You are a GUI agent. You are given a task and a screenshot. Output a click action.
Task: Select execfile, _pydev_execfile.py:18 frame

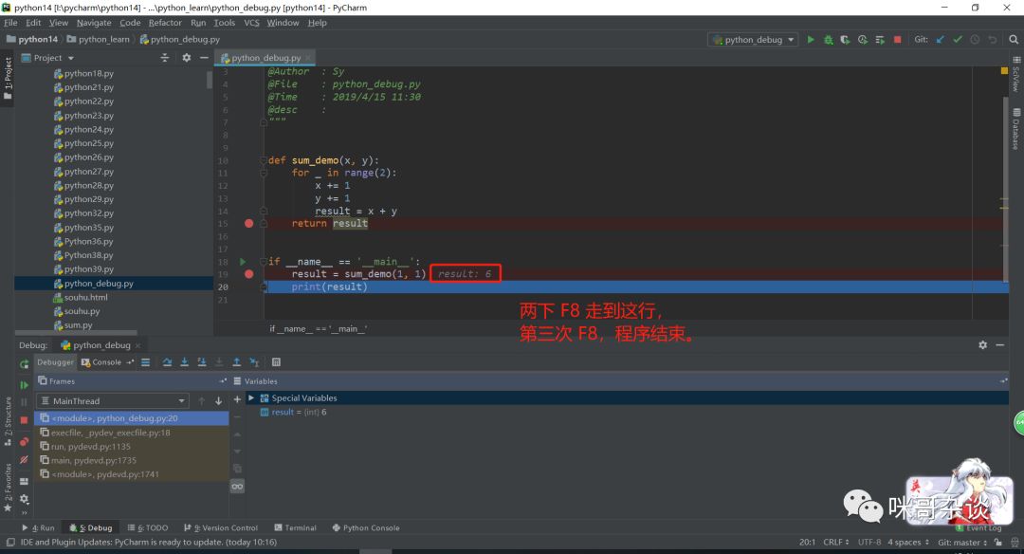[x=131, y=433]
